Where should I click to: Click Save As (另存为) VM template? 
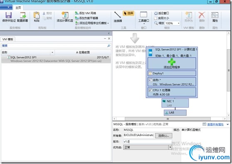[x=189, y=17]
